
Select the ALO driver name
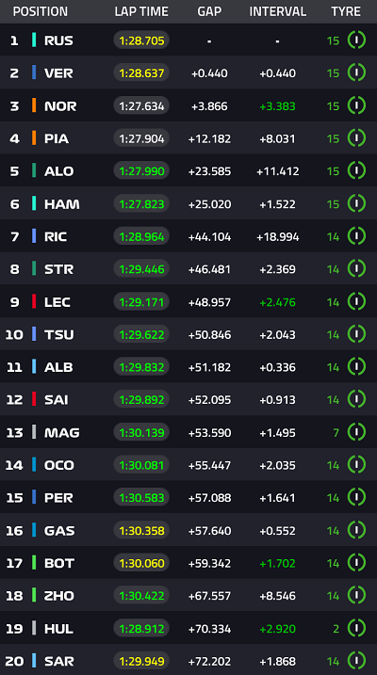pos(58,171)
